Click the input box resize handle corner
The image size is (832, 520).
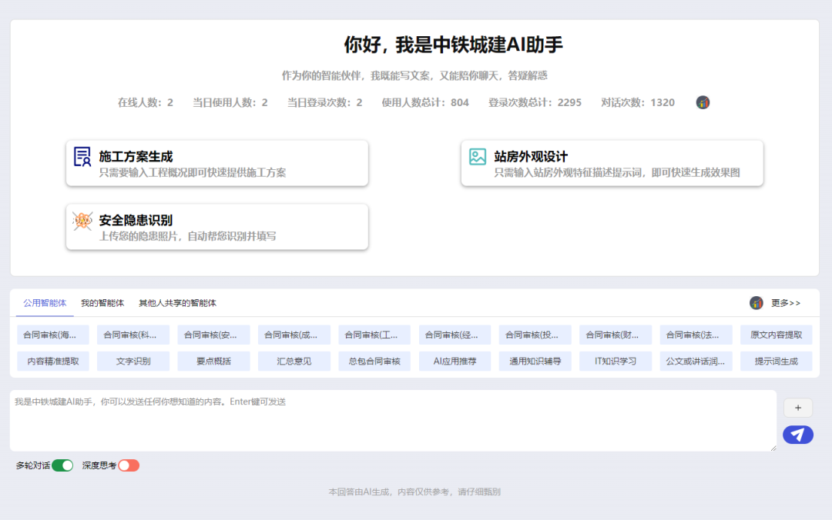(x=773, y=448)
